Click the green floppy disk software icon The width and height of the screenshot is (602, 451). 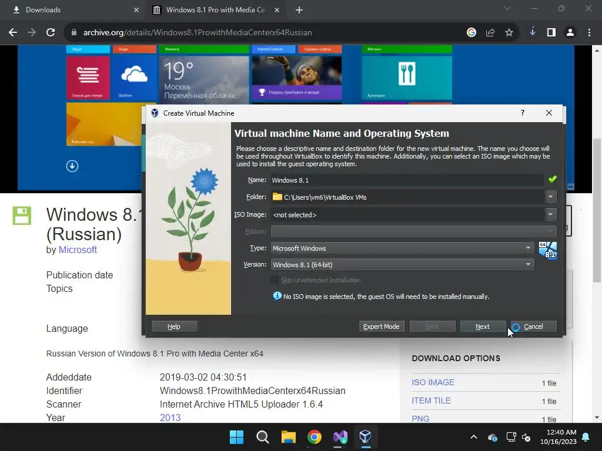coord(22,216)
